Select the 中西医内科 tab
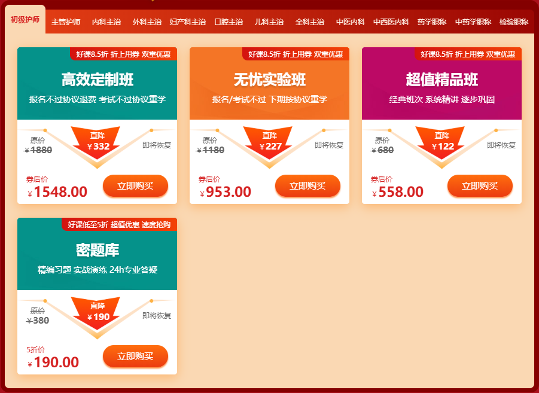539x393 pixels. point(391,22)
